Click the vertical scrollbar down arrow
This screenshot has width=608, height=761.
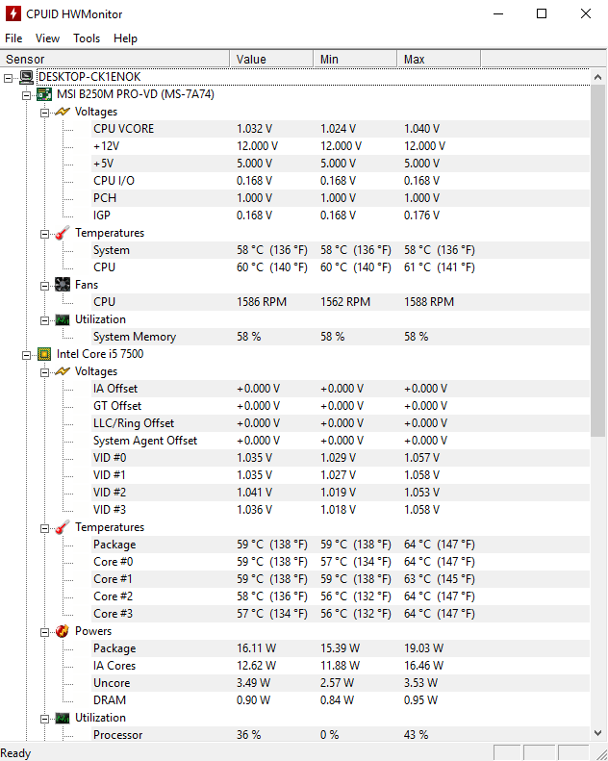(x=597, y=733)
